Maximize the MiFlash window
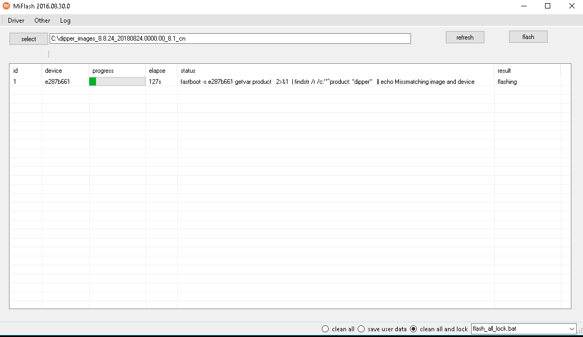Image resolution: width=583 pixels, height=337 pixels. tap(548, 6)
